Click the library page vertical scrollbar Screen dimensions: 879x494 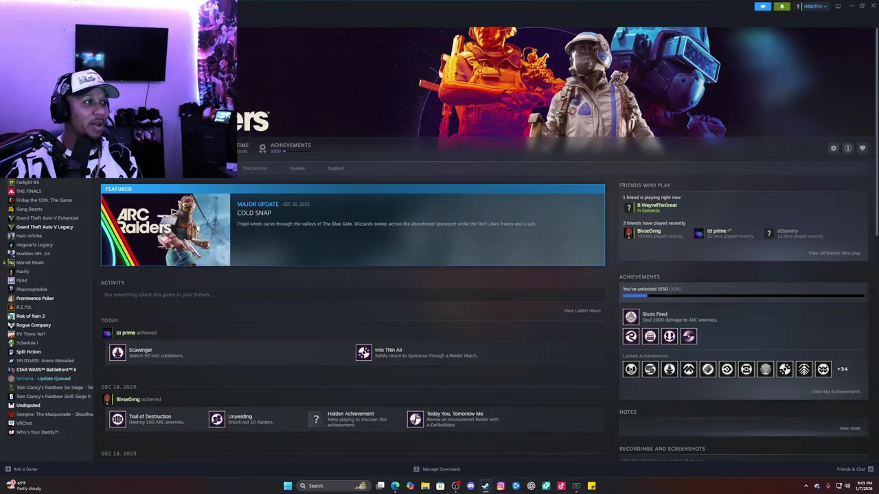(876, 130)
